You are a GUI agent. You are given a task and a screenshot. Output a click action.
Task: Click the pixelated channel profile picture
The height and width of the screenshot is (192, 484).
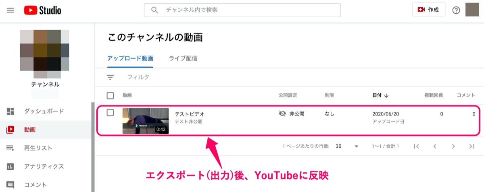(x=45, y=54)
